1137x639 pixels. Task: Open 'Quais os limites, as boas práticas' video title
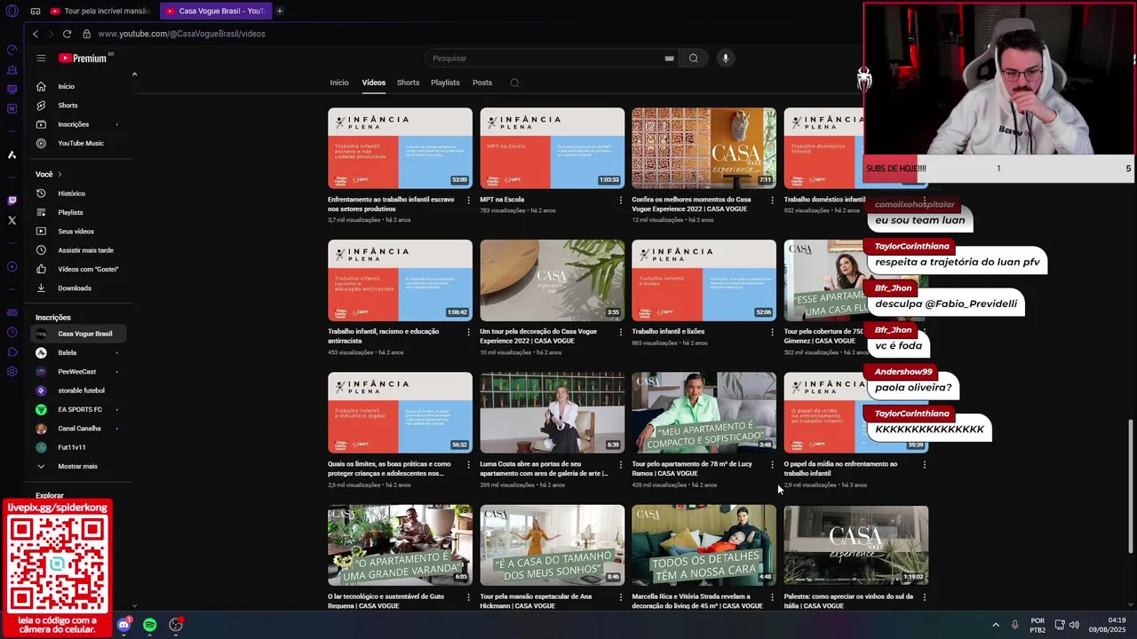click(389, 469)
